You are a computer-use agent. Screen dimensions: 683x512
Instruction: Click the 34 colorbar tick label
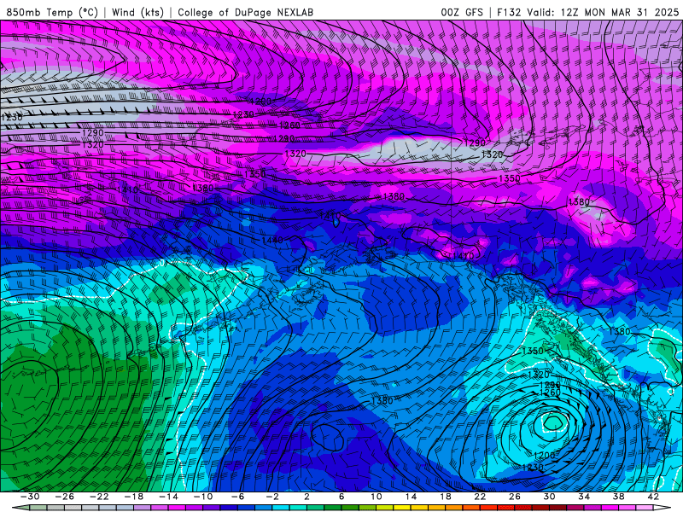pos(584,497)
